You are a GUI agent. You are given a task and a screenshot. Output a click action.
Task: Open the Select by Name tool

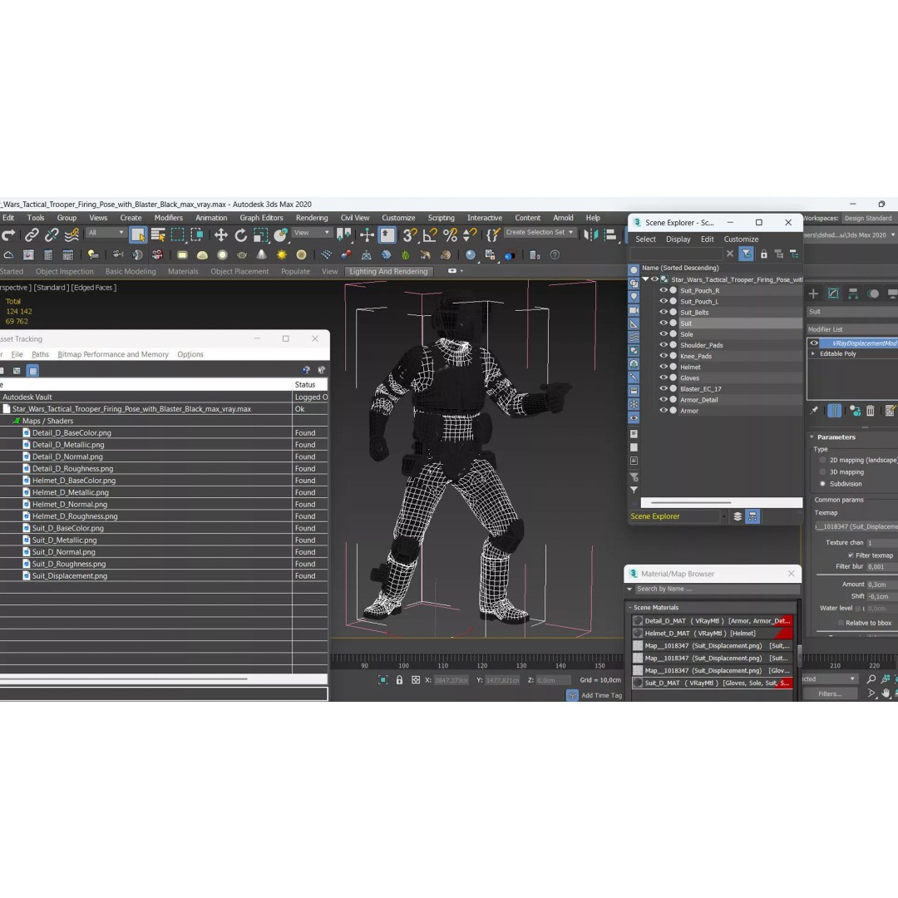click(158, 234)
